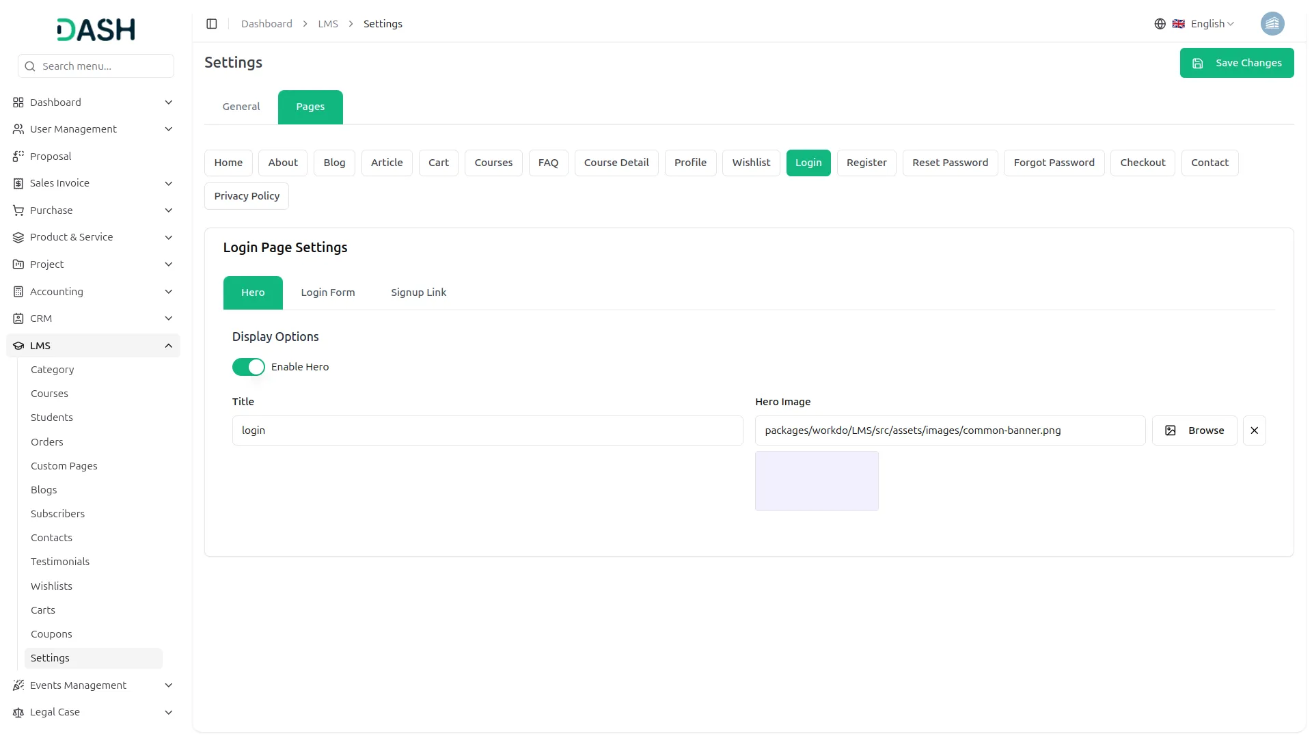The image size is (1312, 738).
Task: Click the Purchase cart icon
Action: point(18,210)
